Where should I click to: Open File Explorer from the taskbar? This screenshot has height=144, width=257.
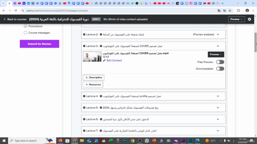click(82, 140)
